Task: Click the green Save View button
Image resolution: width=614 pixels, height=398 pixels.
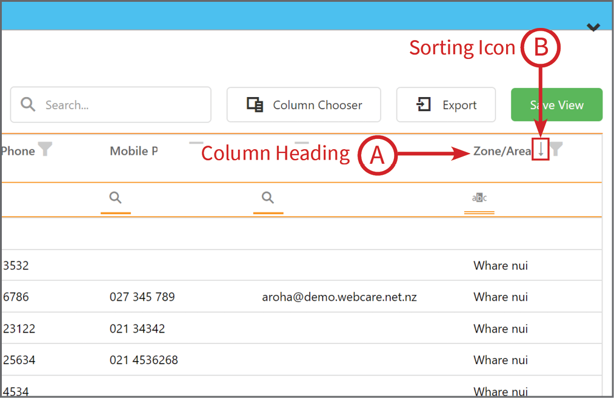Action: [x=556, y=105]
